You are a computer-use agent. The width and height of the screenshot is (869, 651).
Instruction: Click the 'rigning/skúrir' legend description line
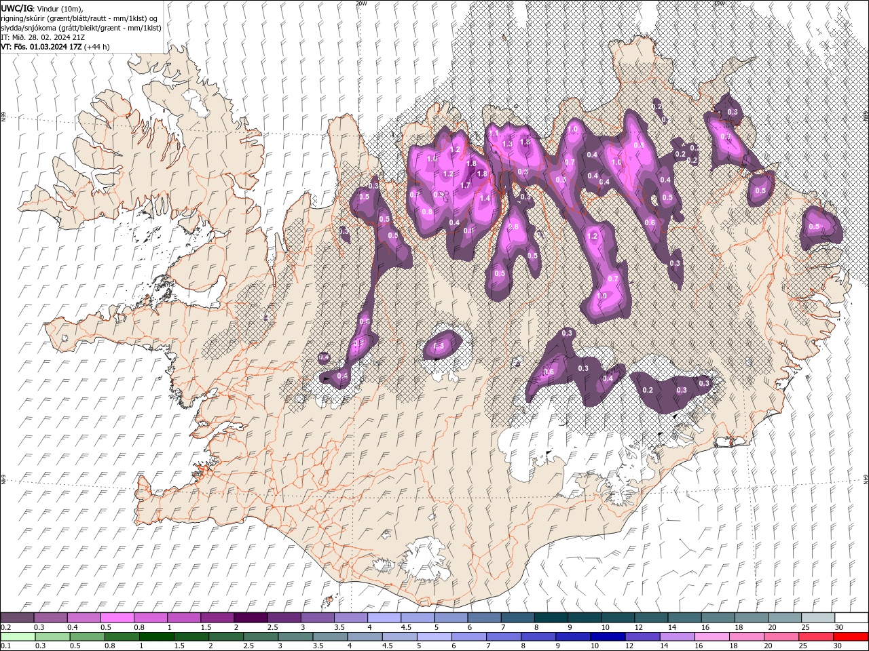[x=80, y=18]
